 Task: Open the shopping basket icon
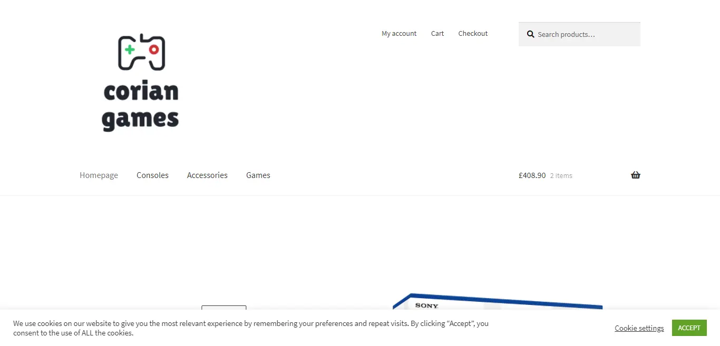pyautogui.click(x=636, y=175)
